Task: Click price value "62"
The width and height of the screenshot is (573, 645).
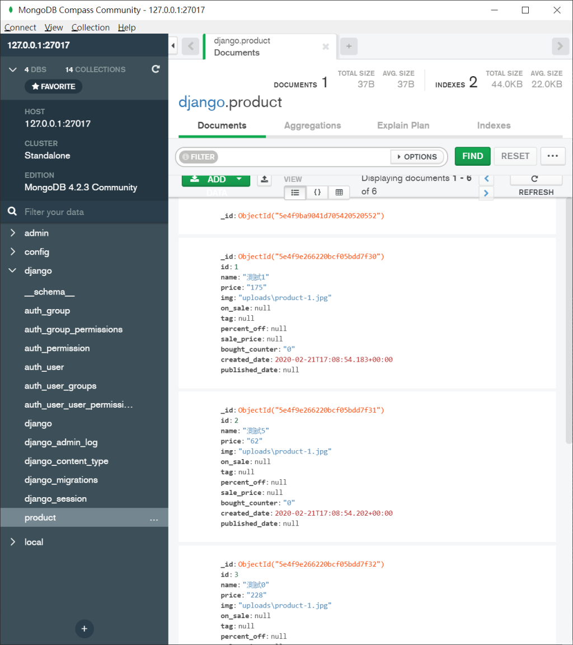Action: pos(255,441)
